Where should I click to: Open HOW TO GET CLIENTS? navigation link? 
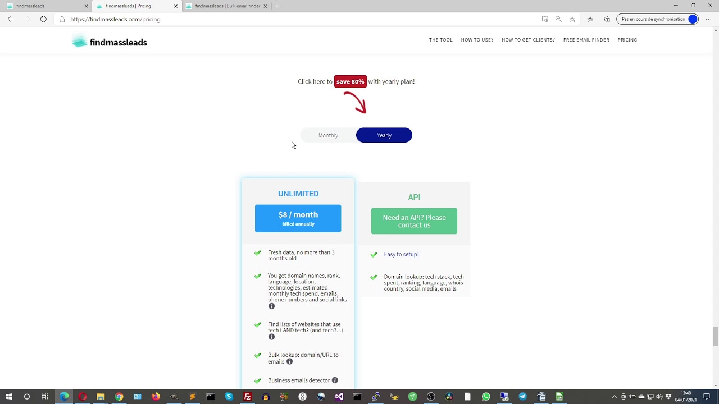click(528, 40)
